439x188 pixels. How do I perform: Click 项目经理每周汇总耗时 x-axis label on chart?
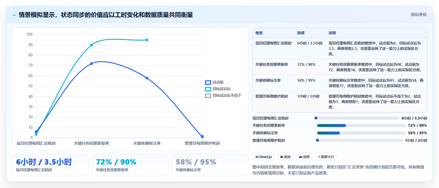pos(36,144)
